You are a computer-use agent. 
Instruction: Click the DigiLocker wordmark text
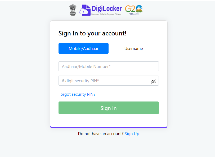[107, 8]
